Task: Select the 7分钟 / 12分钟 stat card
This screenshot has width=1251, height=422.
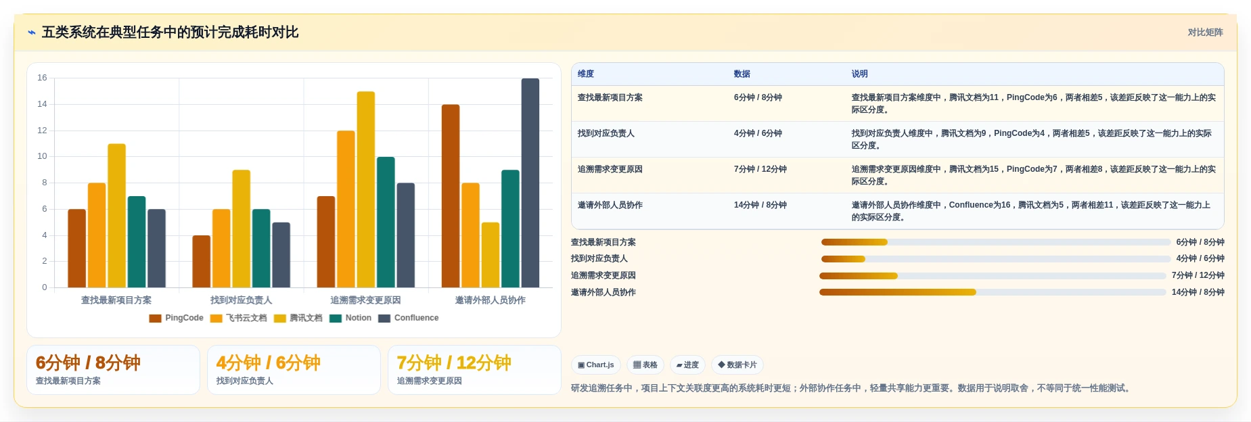Action: [x=474, y=370]
